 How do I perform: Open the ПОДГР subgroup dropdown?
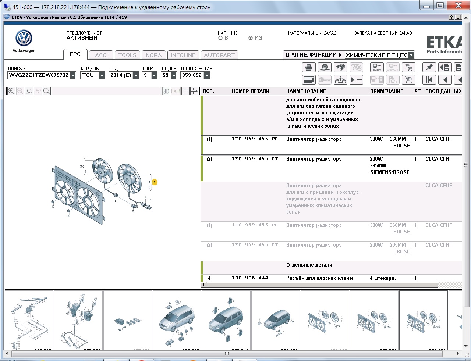(x=174, y=75)
